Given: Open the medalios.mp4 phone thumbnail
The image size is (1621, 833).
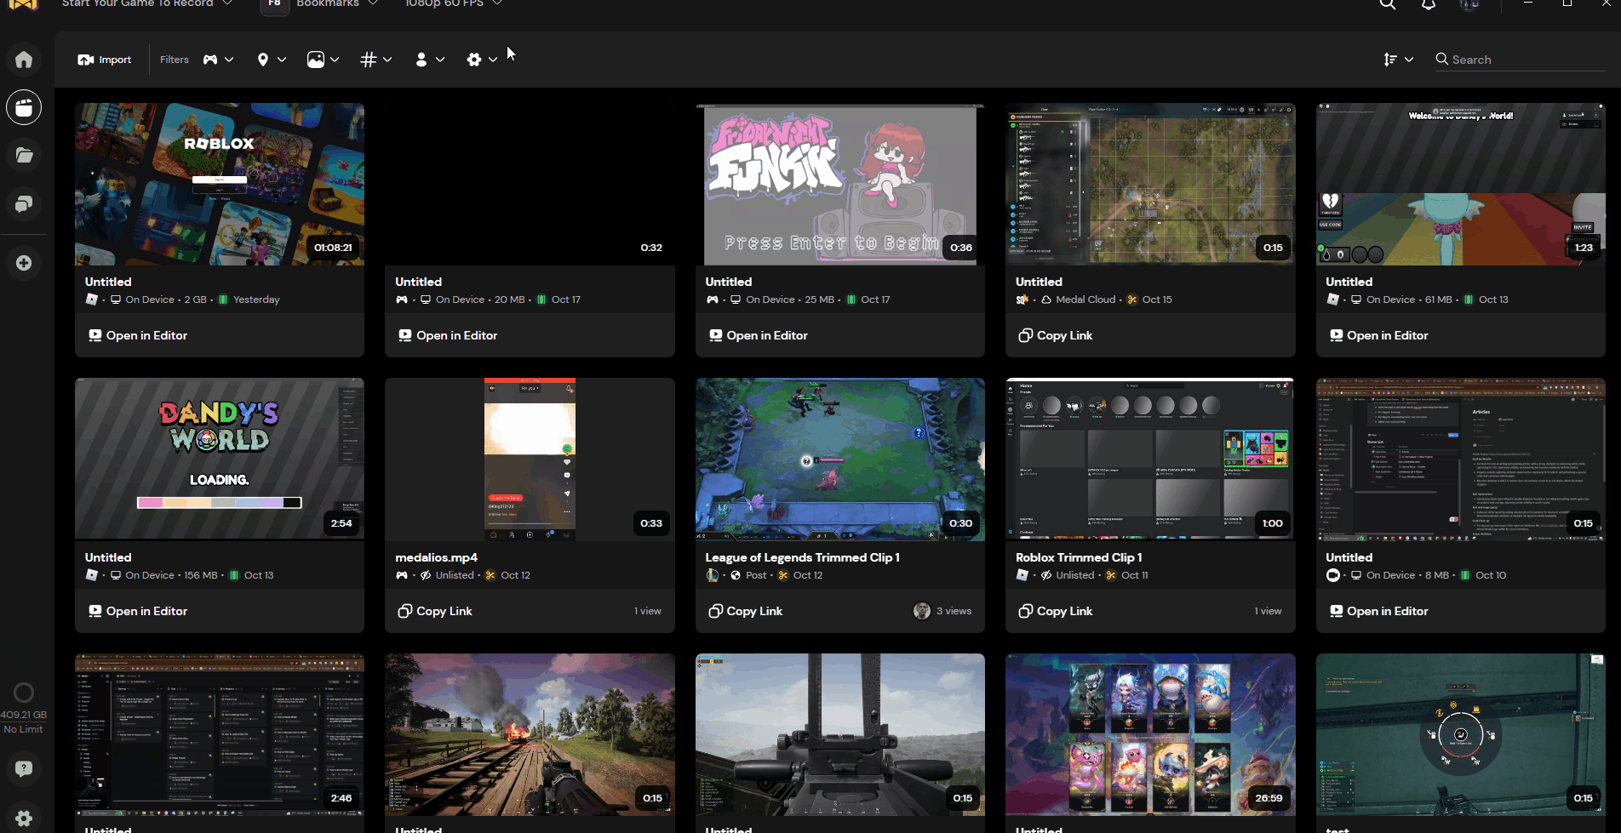Looking at the screenshot, I should (530, 459).
